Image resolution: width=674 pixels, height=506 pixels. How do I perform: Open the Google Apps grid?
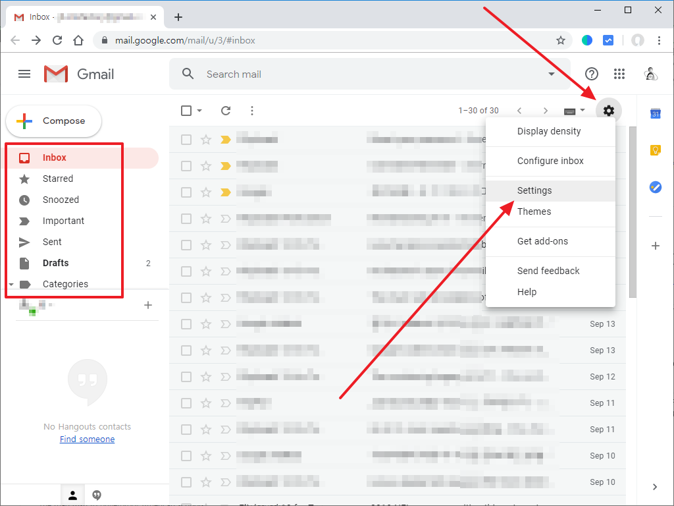pyautogui.click(x=619, y=74)
